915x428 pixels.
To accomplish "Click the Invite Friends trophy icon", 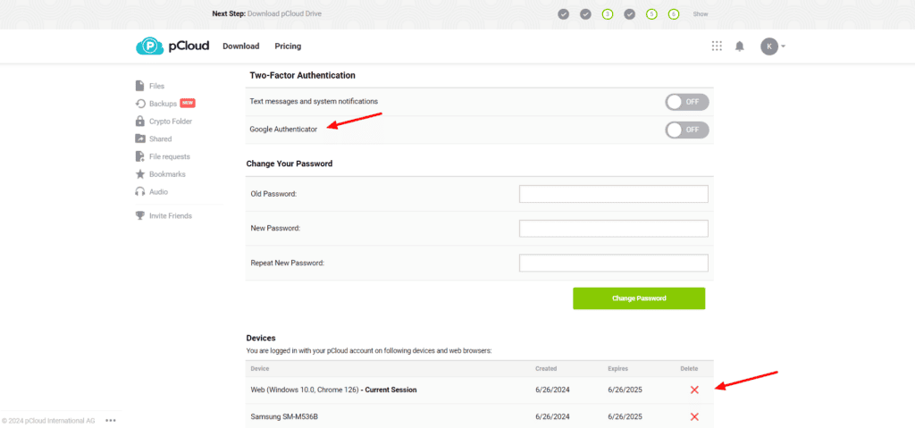I will pyautogui.click(x=140, y=215).
